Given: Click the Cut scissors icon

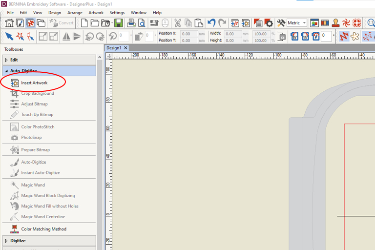Looking at the screenshot, I should (x=177, y=23).
